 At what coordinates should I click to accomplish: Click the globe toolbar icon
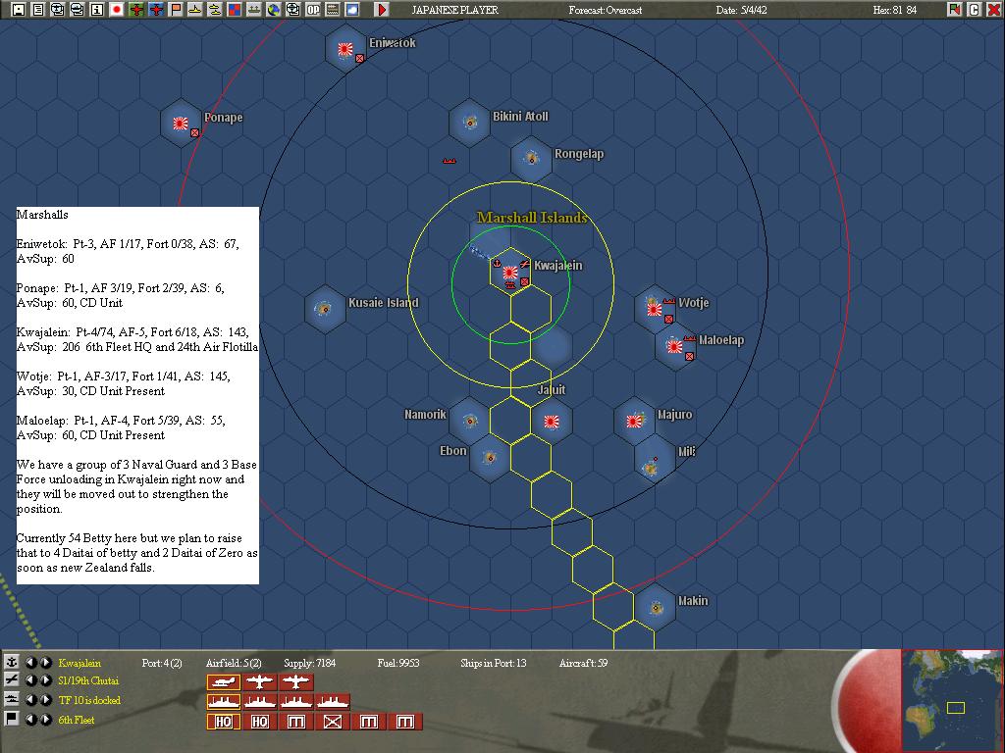(x=274, y=10)
